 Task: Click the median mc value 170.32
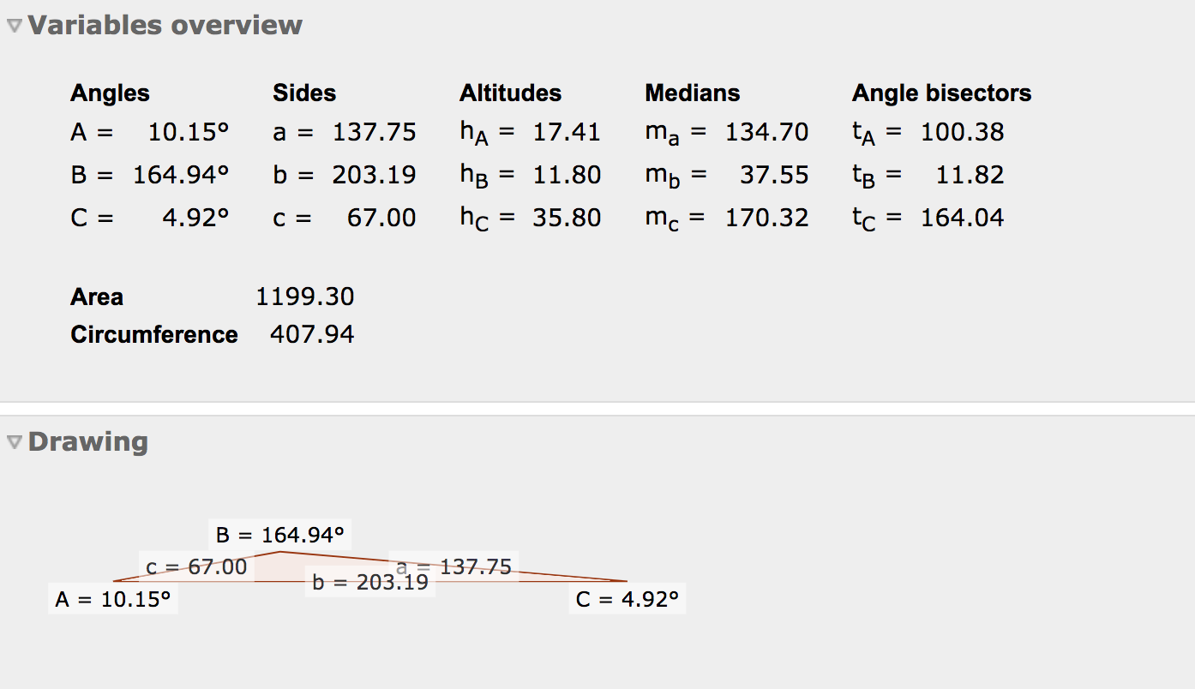766,218
